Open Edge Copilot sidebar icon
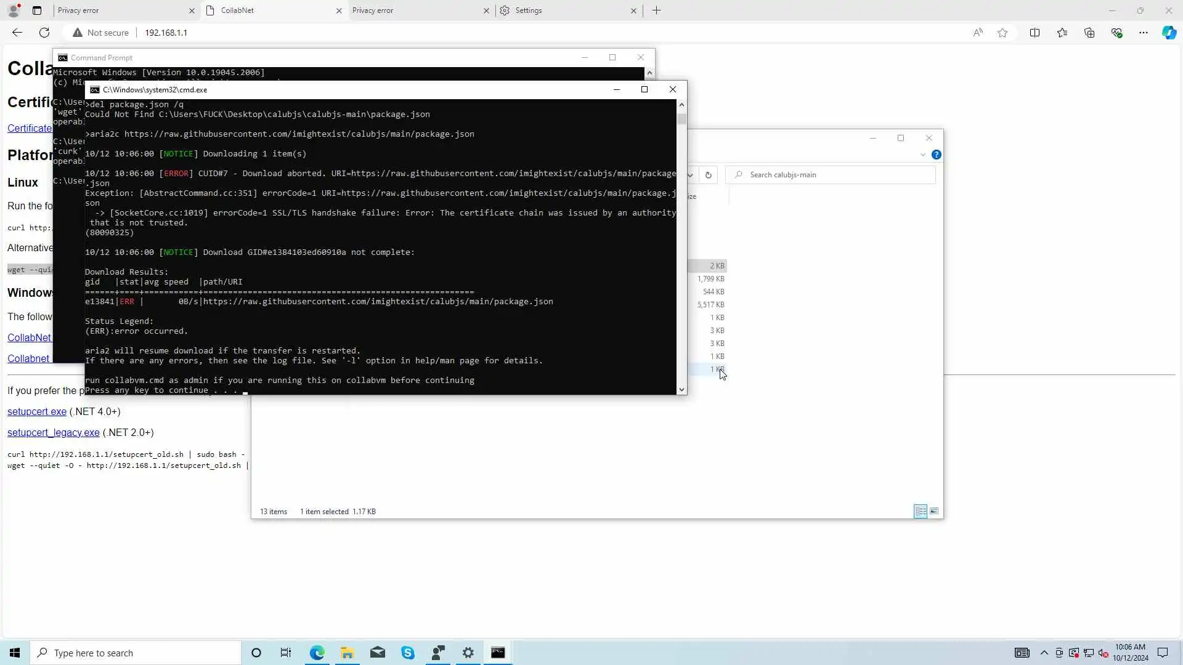Screen dimensions: 1183x665 [x=1169, y=33]
